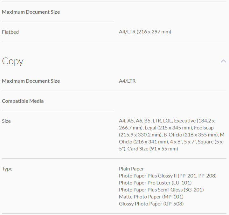Click the Size row label

[6, 121]
